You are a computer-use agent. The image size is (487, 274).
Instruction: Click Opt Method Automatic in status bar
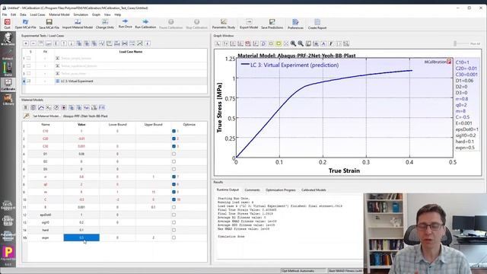click(303, 271)
